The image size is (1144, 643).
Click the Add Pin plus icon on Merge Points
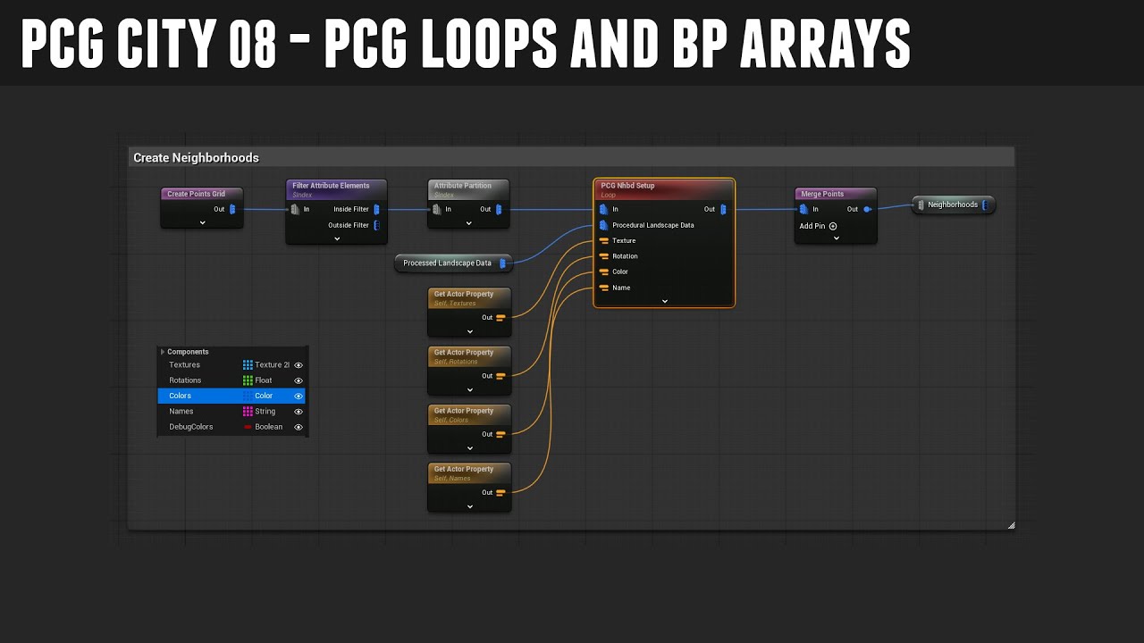tap(833, 226)
